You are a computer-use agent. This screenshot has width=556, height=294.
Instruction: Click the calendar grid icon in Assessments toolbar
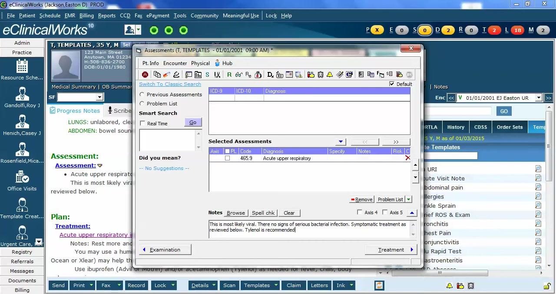pos(289,75)
